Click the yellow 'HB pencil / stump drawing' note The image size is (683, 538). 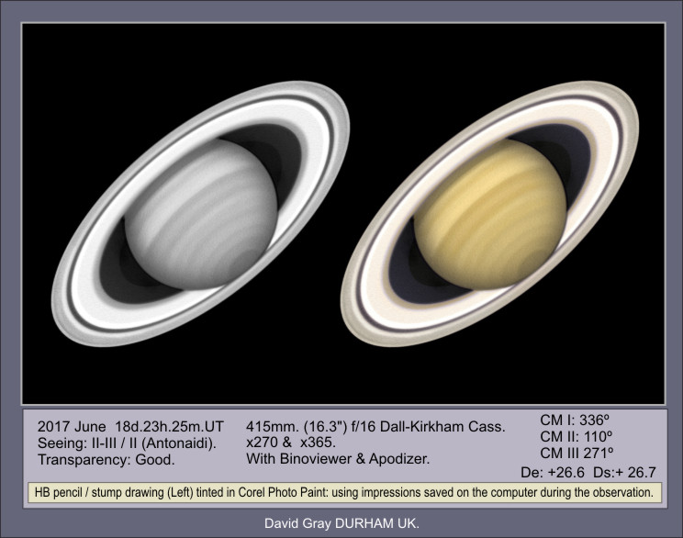344,493
